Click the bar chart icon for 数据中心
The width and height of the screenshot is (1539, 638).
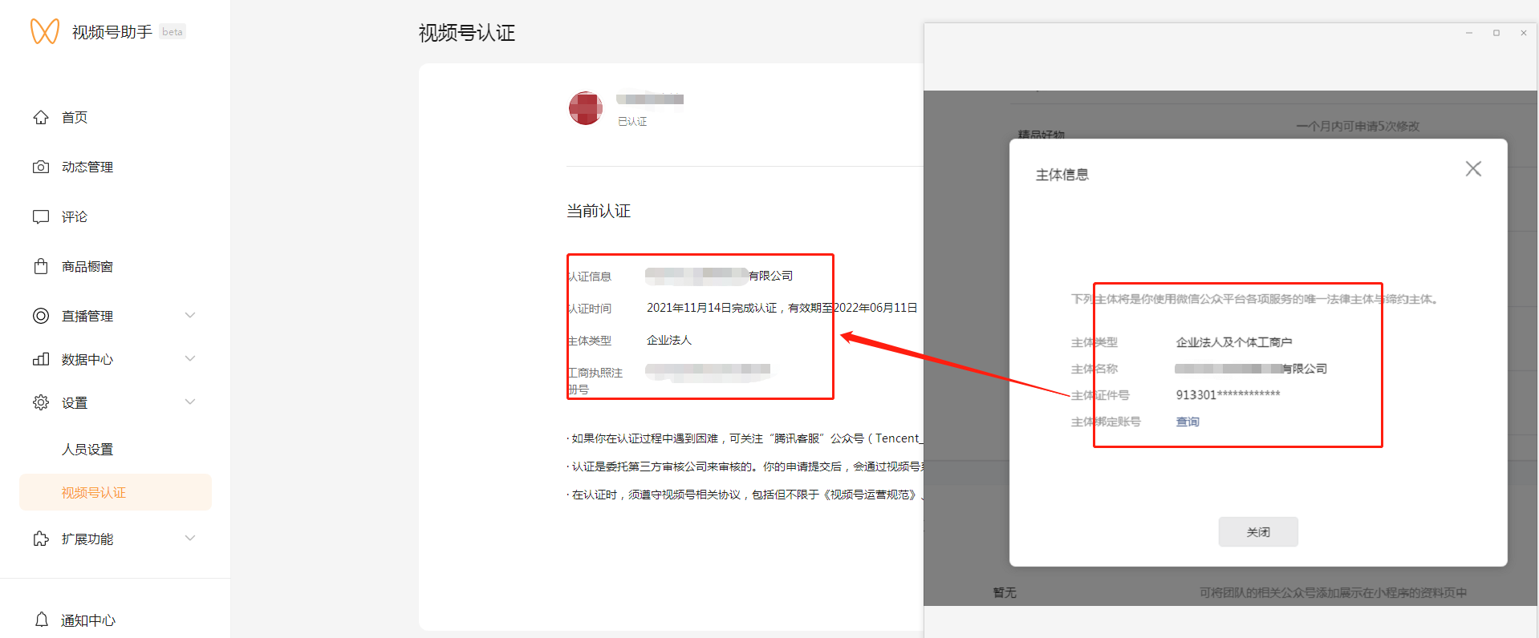point(41,359)
